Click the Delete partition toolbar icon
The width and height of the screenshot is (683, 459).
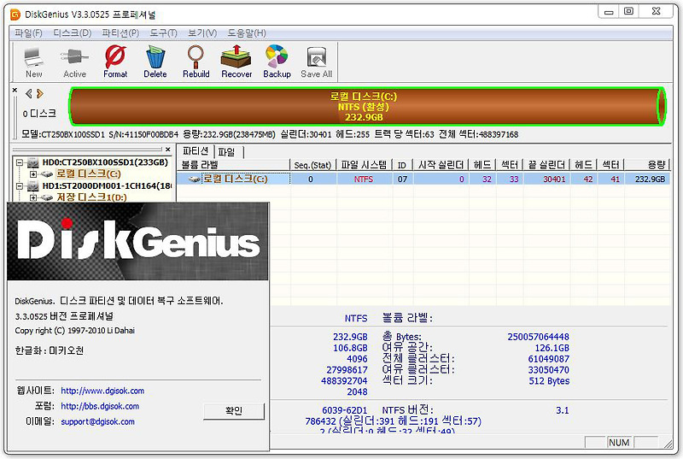pos(155,62)
